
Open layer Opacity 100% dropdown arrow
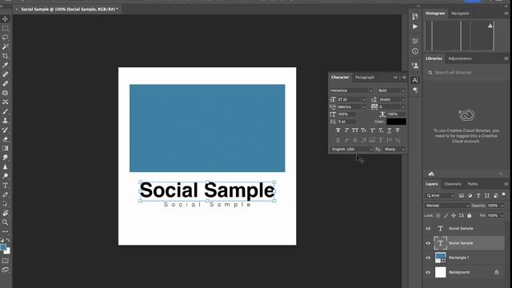502,206
